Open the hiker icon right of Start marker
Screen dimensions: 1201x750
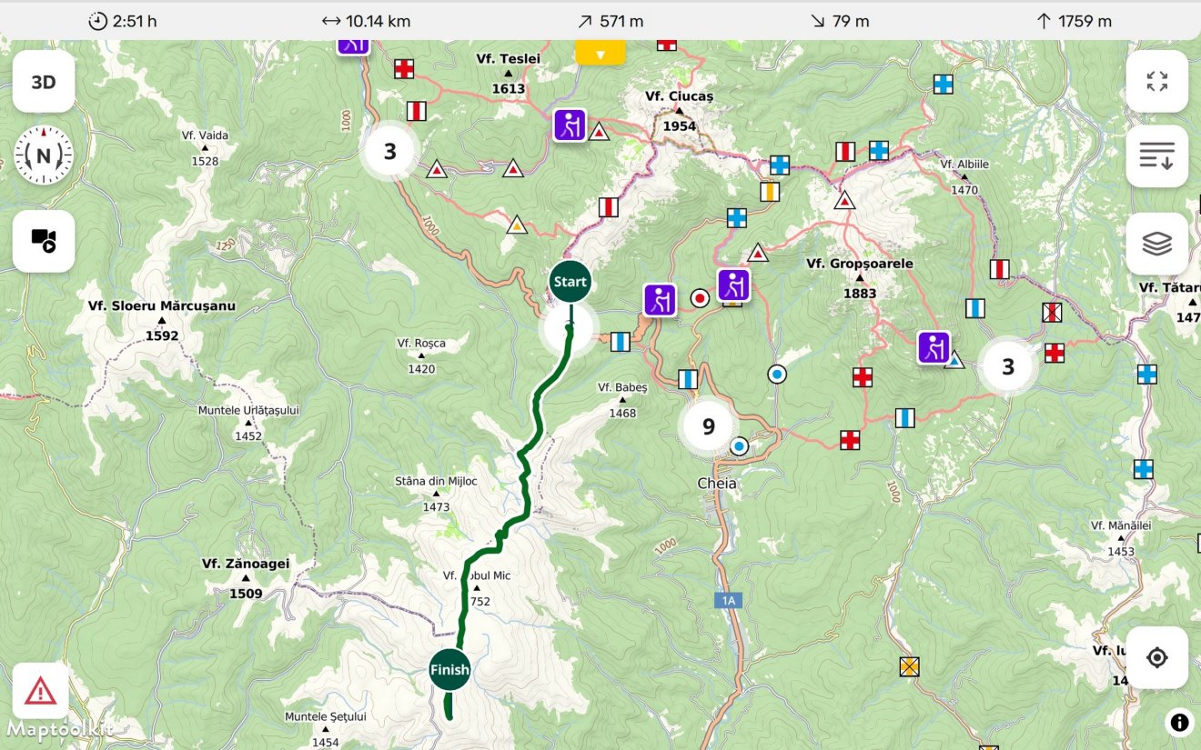pos(660,300)
